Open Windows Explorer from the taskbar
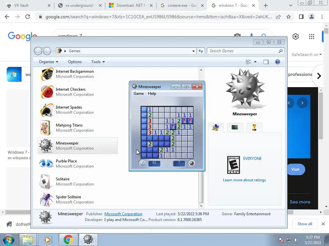This screenshot has width=329, height=246. [x=28, y=240]
